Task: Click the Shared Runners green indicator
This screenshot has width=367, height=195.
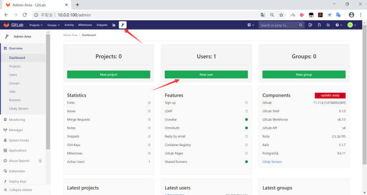Action: pos(246,162)
